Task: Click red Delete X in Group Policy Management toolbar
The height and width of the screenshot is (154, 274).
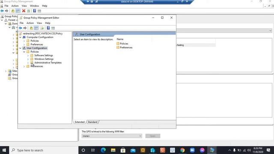Action: [x=24, y=11]
